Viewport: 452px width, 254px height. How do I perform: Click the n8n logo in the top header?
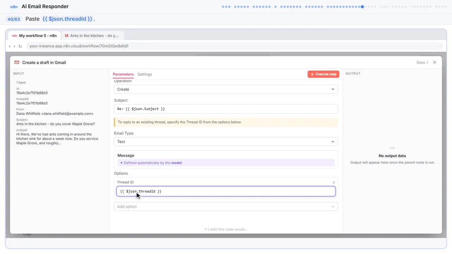click(x=14, y=6)
